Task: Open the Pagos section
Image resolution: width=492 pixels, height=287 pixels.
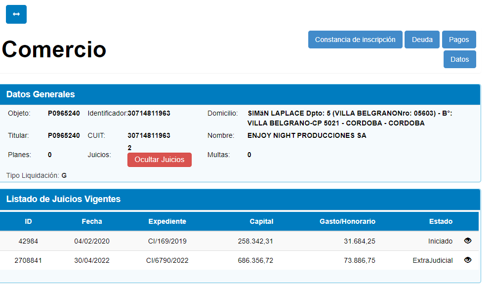Action: click(459, 40)
